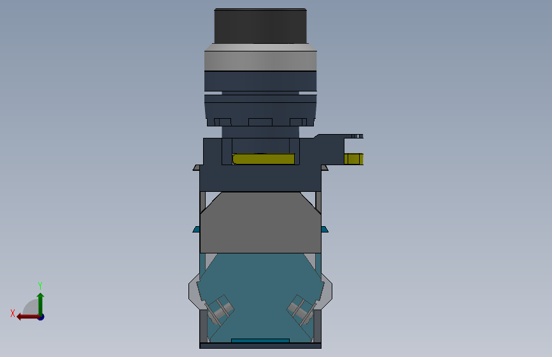Select the black push button cap
Image resolution: width=552 pixels, height=357 pixels.
coord(260,26)
